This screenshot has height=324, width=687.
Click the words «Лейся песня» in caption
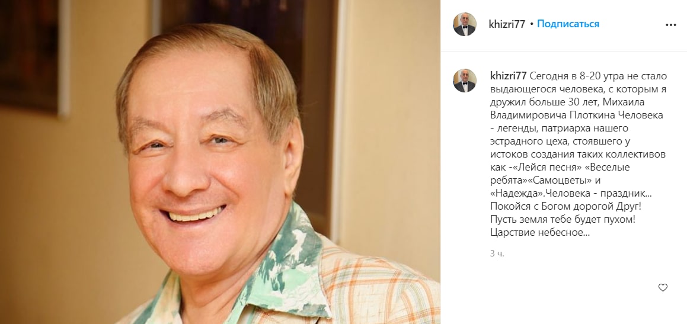click(535, 168)
